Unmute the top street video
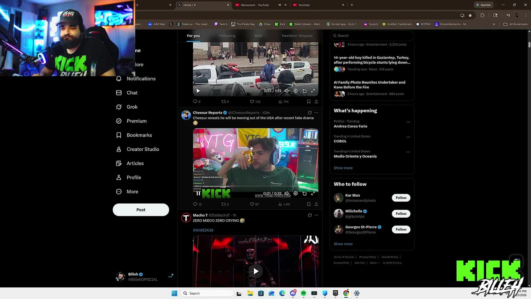 pos(287,91)
